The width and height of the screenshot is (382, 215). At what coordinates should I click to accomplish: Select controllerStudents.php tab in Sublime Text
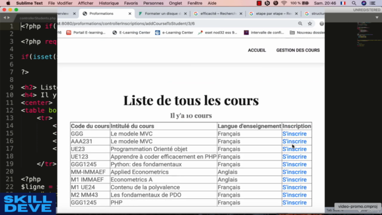(38, 19)
